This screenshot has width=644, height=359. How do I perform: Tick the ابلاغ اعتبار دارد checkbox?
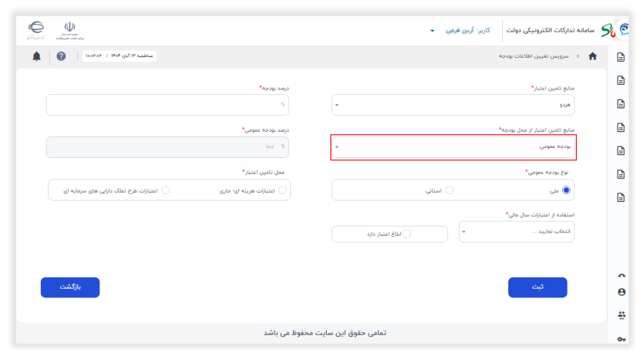(x=406, y=234)
